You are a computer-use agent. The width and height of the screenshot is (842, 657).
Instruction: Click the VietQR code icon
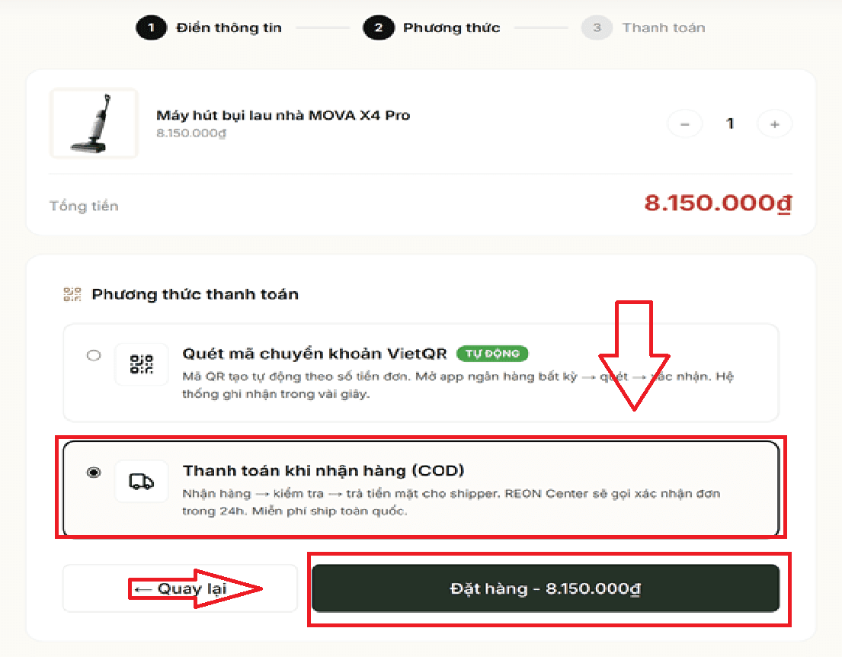point(142,364)
